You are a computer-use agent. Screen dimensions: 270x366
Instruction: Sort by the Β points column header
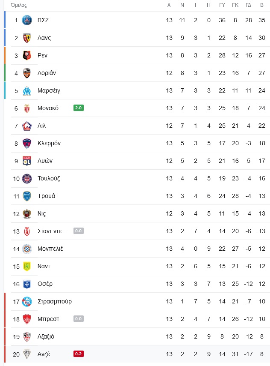[262, 5]
